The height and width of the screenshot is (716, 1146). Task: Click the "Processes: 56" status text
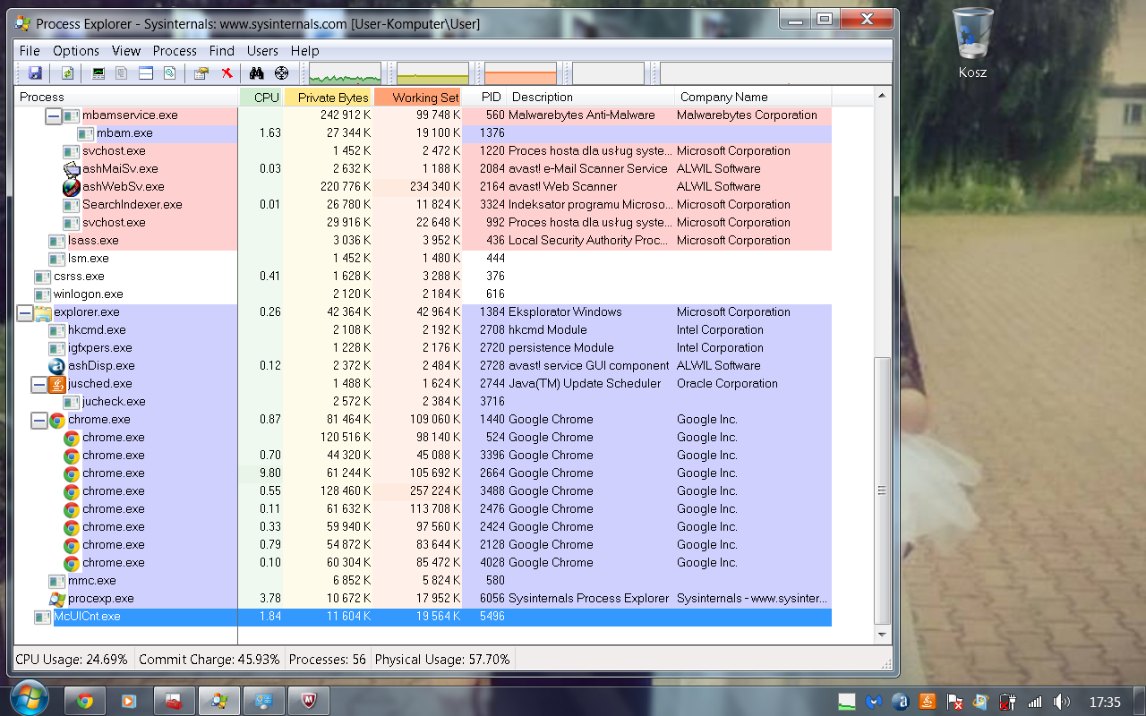(328, 660)
